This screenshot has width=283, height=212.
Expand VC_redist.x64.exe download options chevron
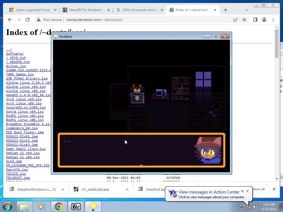pyautogui.click(x=127, y=189)
